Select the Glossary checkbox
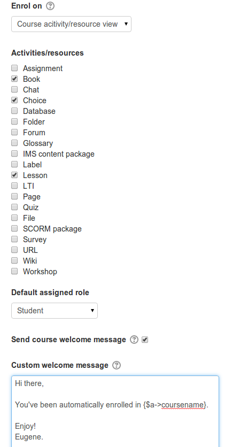Screen dimensions: 240x447 click(x=14, y=143)
